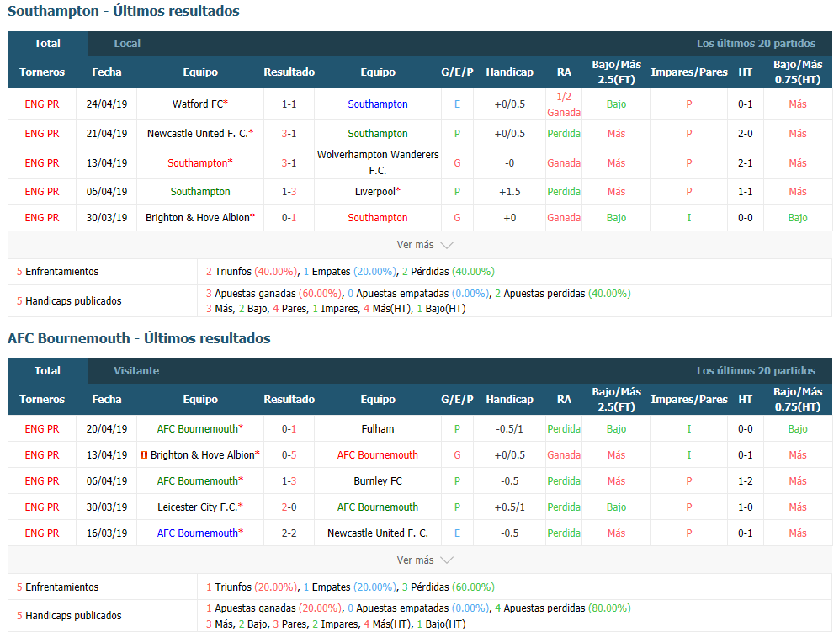Screen dimensions: 839x637
Task: Click 2 Triunfos (40.00%) summary text
Action: (x=252, y=272)
